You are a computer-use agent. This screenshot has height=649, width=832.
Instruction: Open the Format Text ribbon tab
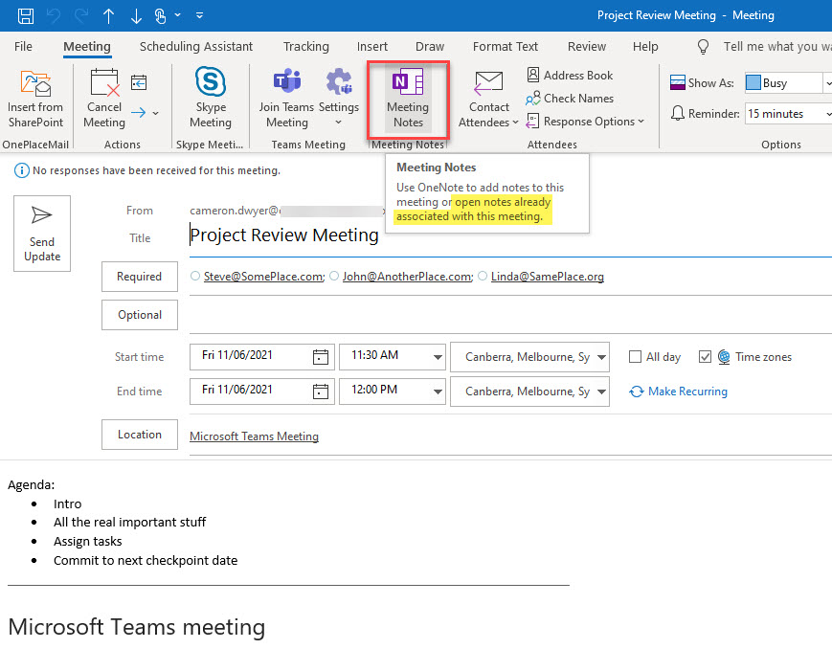[505, 46]
